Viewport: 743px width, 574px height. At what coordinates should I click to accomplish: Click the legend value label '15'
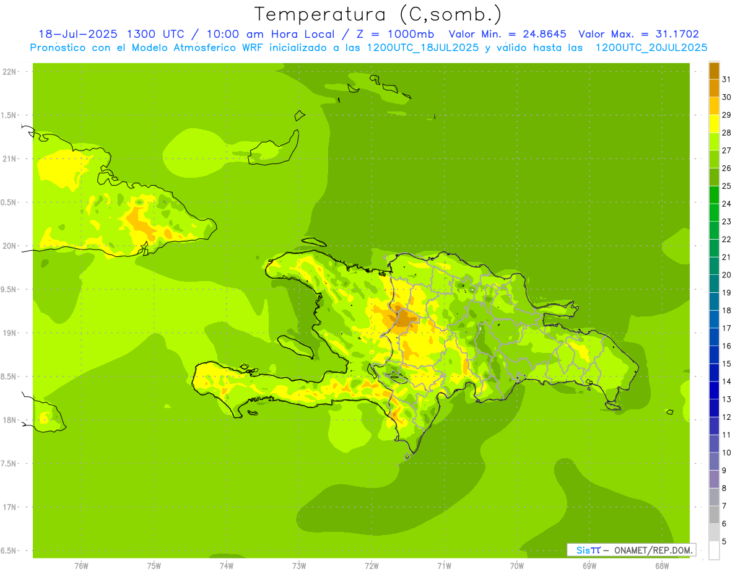[x=727, y=363]
